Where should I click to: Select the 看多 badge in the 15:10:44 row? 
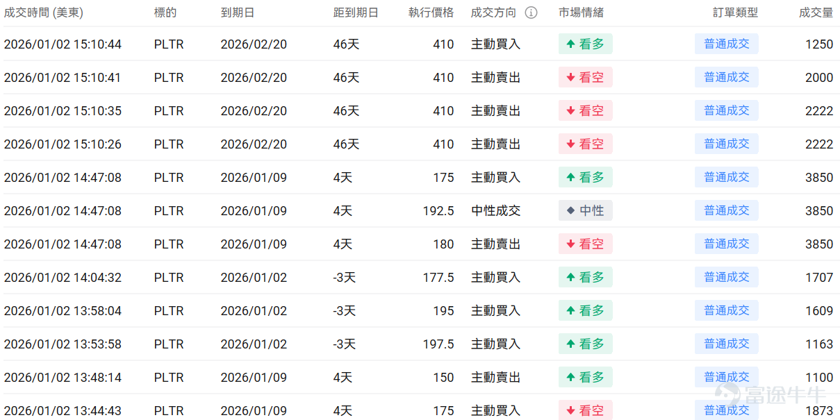(x=586, y=44)
